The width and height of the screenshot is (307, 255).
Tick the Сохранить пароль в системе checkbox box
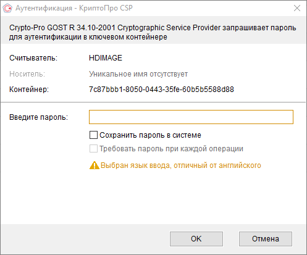click(93, 135)
